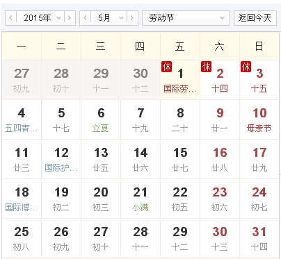Select May 2 十四 date
Image resolution: width=281 pixels, height=259 pixels.
[220, 80]
